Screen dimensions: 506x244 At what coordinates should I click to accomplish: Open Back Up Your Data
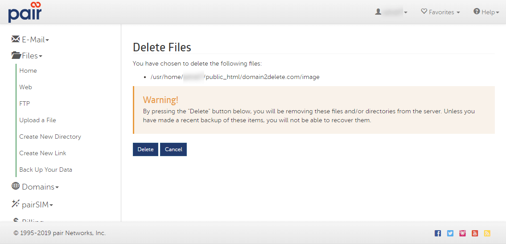[x=45, y=170]
